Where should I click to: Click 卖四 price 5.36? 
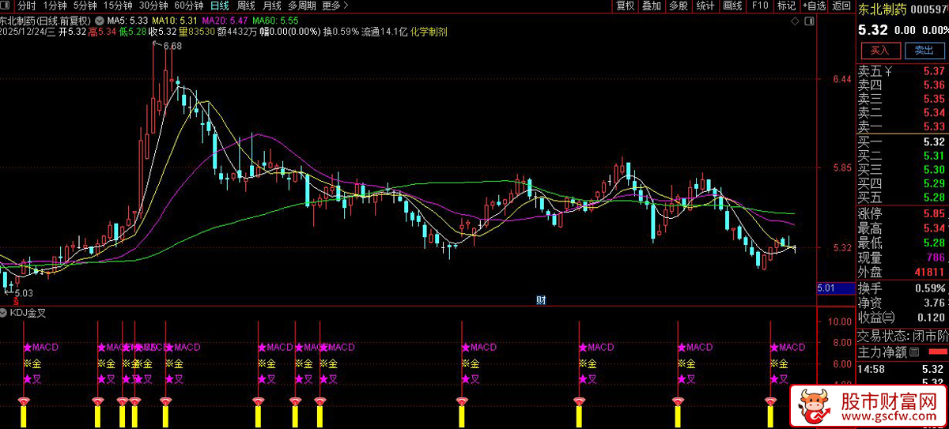933,85
